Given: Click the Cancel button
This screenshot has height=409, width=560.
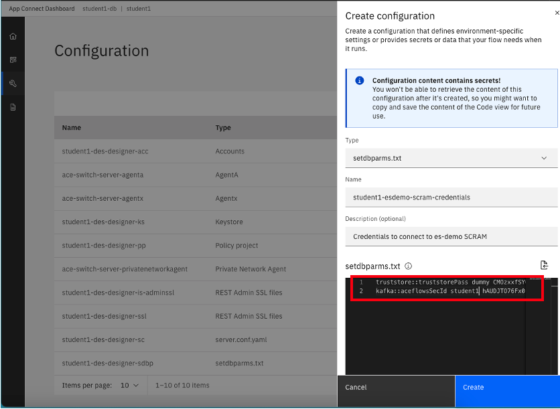Looking at the screenshot, I should click(396, 388).
